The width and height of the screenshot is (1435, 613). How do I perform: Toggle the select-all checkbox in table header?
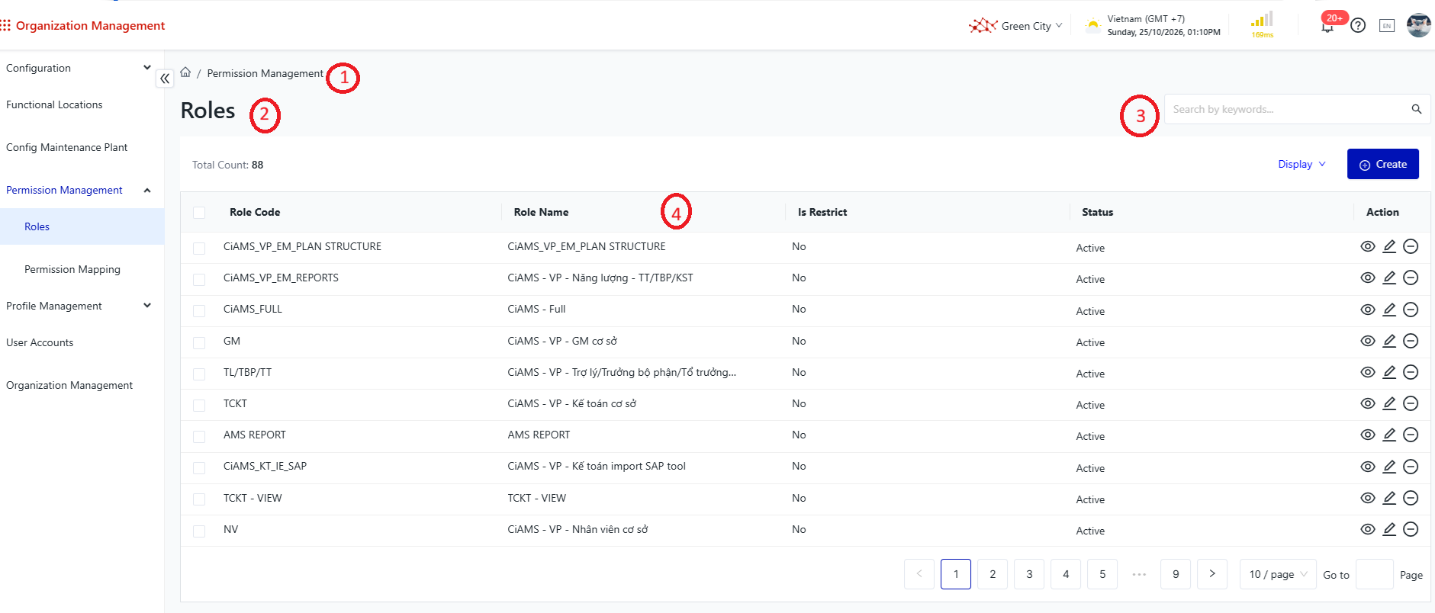199,213
